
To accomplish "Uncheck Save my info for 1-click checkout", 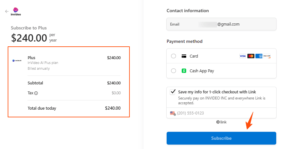I will tap(173, 92).
